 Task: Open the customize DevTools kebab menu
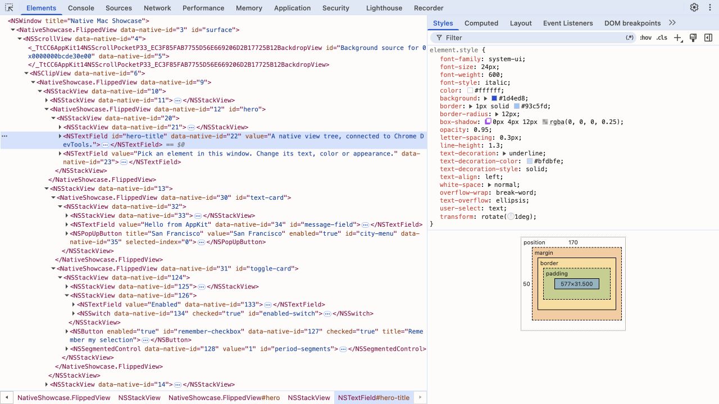(x=709, y=7)
